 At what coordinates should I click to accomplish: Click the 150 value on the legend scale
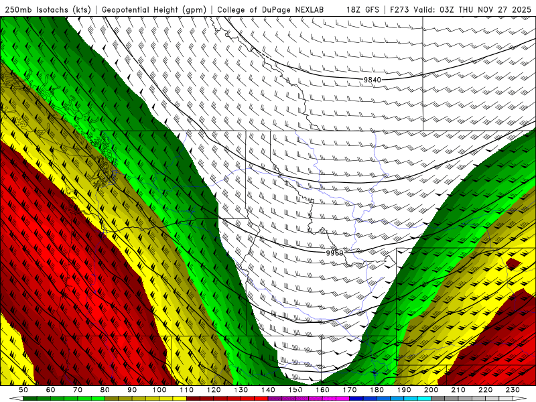pyautogui.click(x=295, y=390)
